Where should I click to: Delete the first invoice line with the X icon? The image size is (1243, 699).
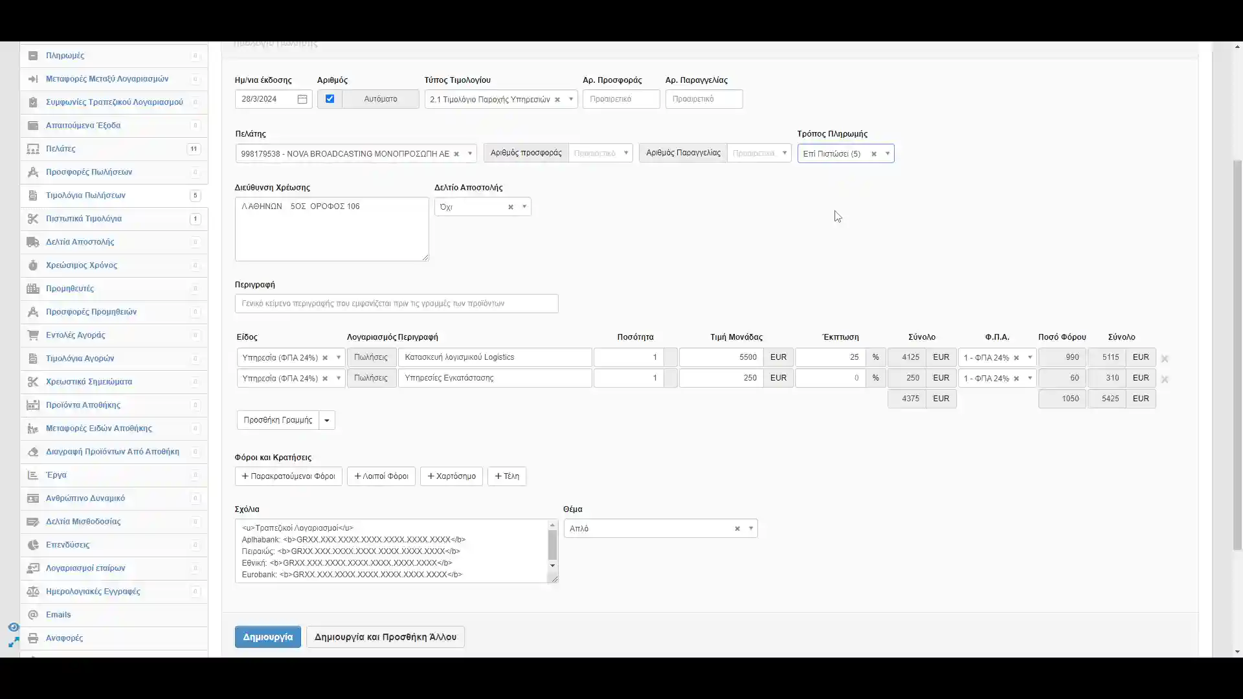[1165, 359]
